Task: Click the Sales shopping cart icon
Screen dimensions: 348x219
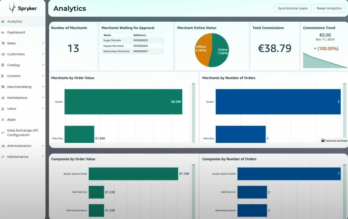Action: tap(3, 43)
